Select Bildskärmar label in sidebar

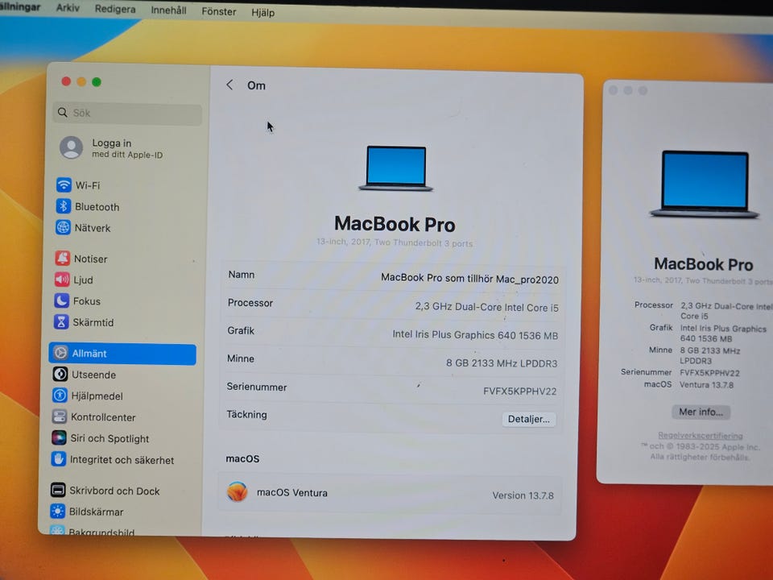point(96,512)
